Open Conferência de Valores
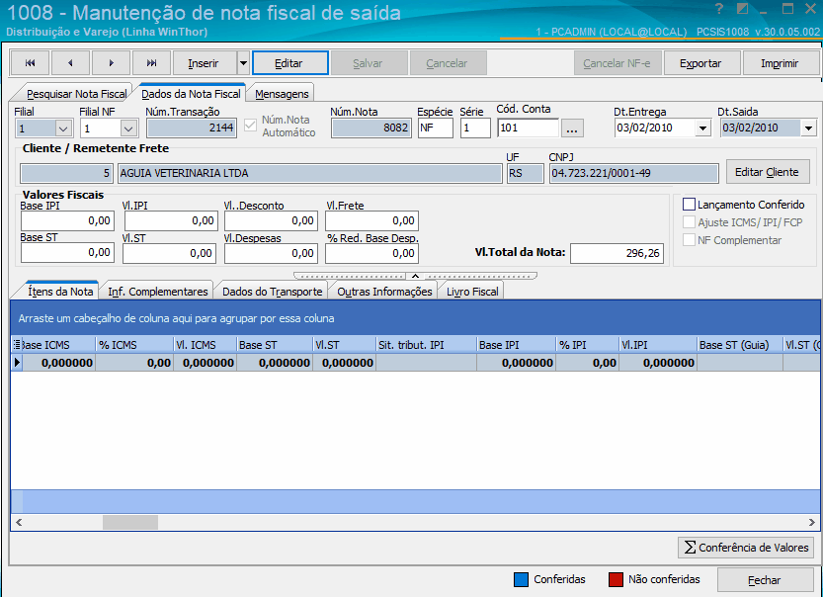 (746, 548)
